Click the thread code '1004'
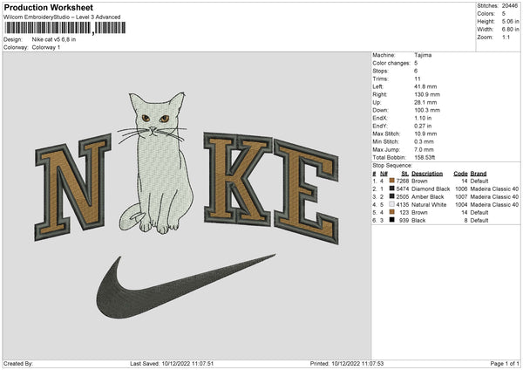The image size is (523, 370). tap(461, 205)
